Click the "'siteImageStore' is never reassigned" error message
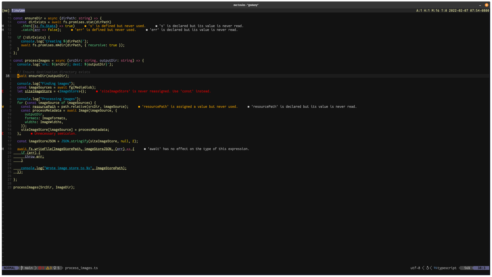This screenshot has width=492, height=277. click(155, 91)
